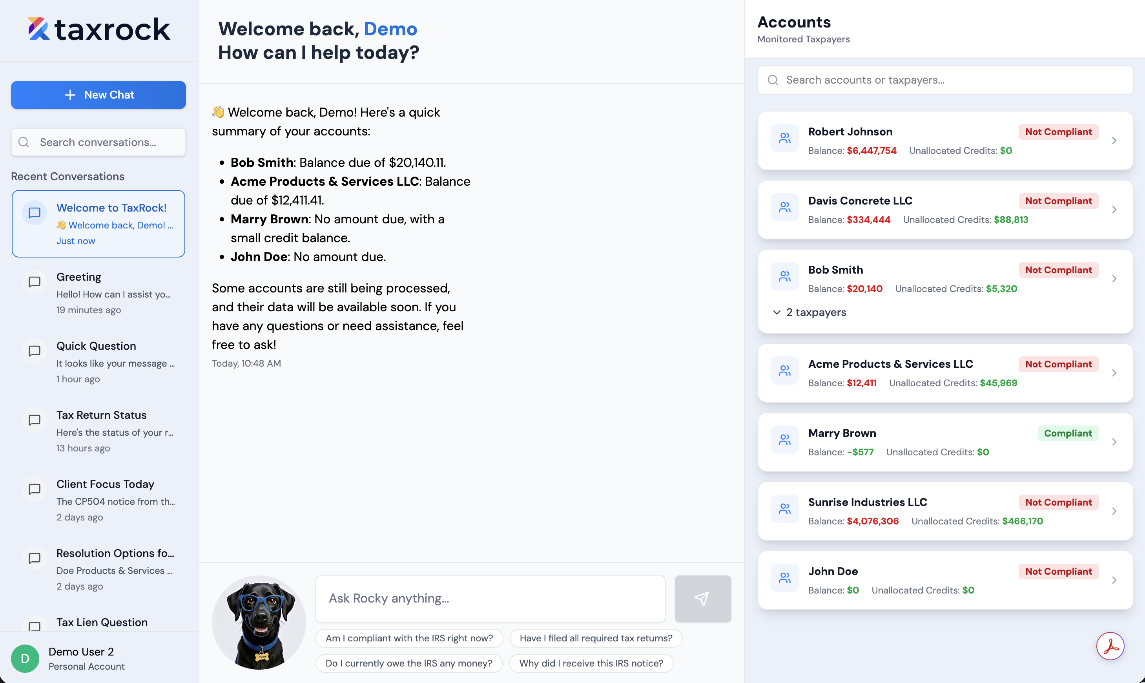Choose 'Have I filed all required tax returns?'
Image resolution: width=1145 pixels, height=683 pixels.
coord(596,638)
